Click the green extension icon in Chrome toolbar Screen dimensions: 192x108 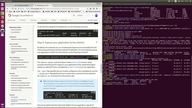point(97,9)
